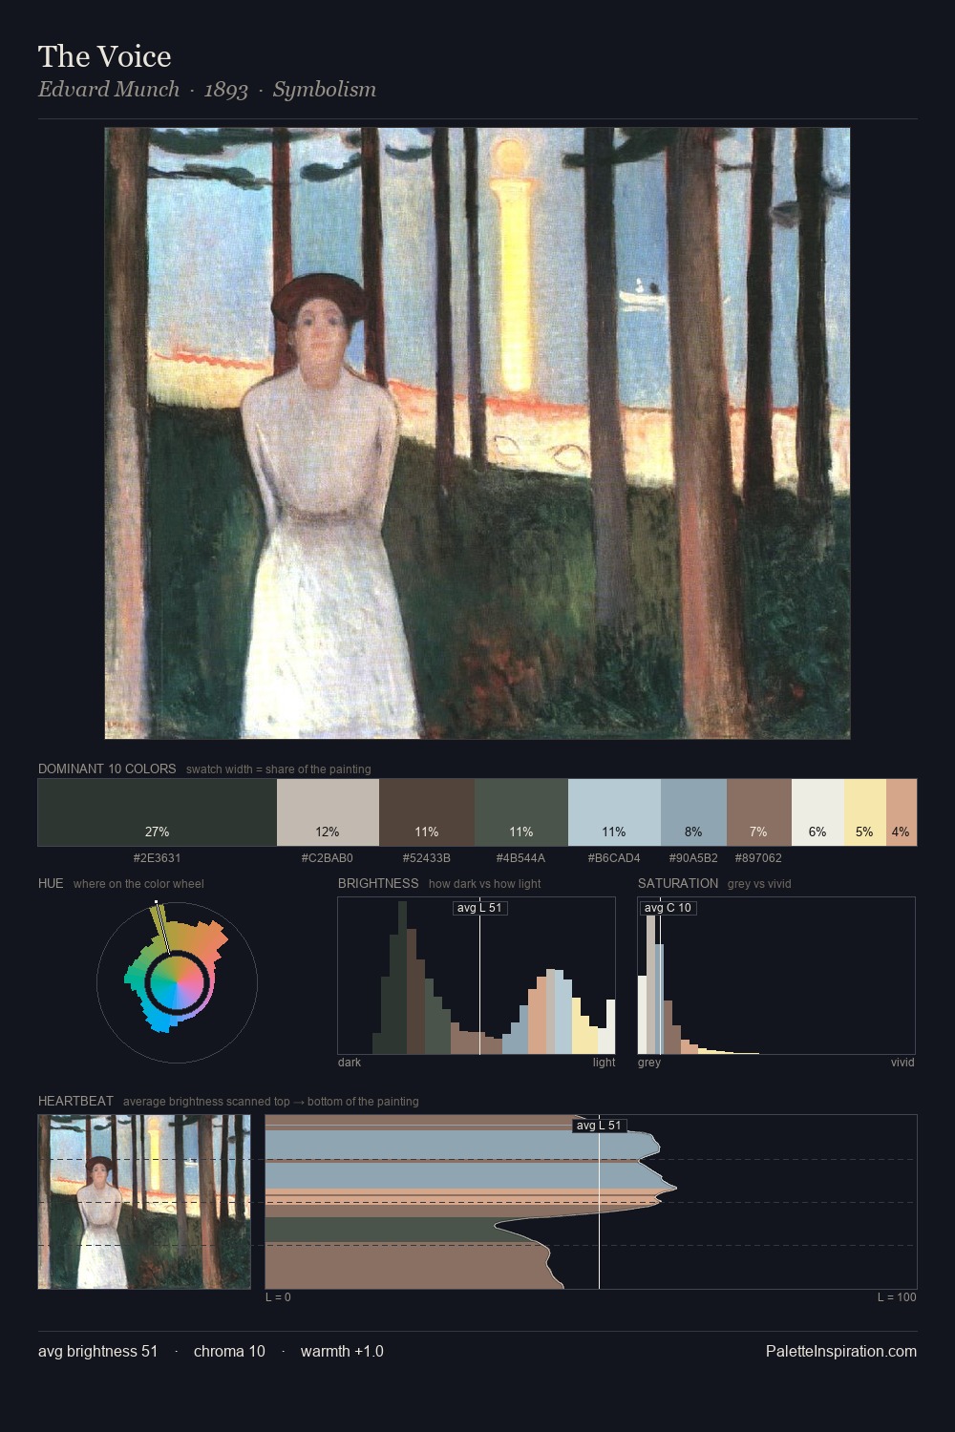Select the 12% beige swatch #C2BAB0
Screen dimensions: 955x1432
[328, 812]
